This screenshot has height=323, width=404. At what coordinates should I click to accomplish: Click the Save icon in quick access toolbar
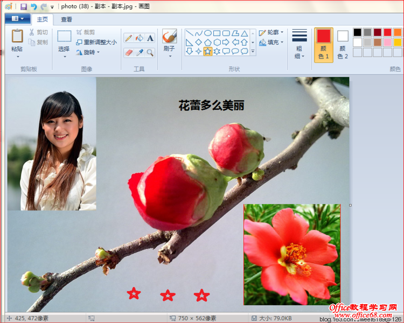pyautogui.click(x=24, y=6)
